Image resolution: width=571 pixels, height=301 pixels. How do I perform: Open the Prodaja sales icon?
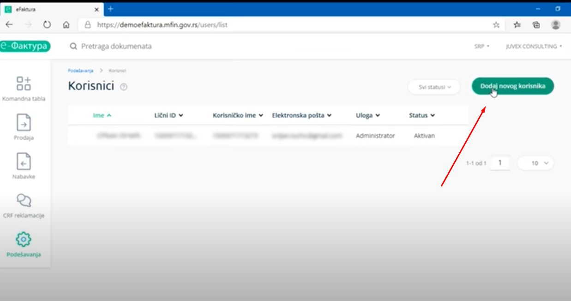click(24, 123)
